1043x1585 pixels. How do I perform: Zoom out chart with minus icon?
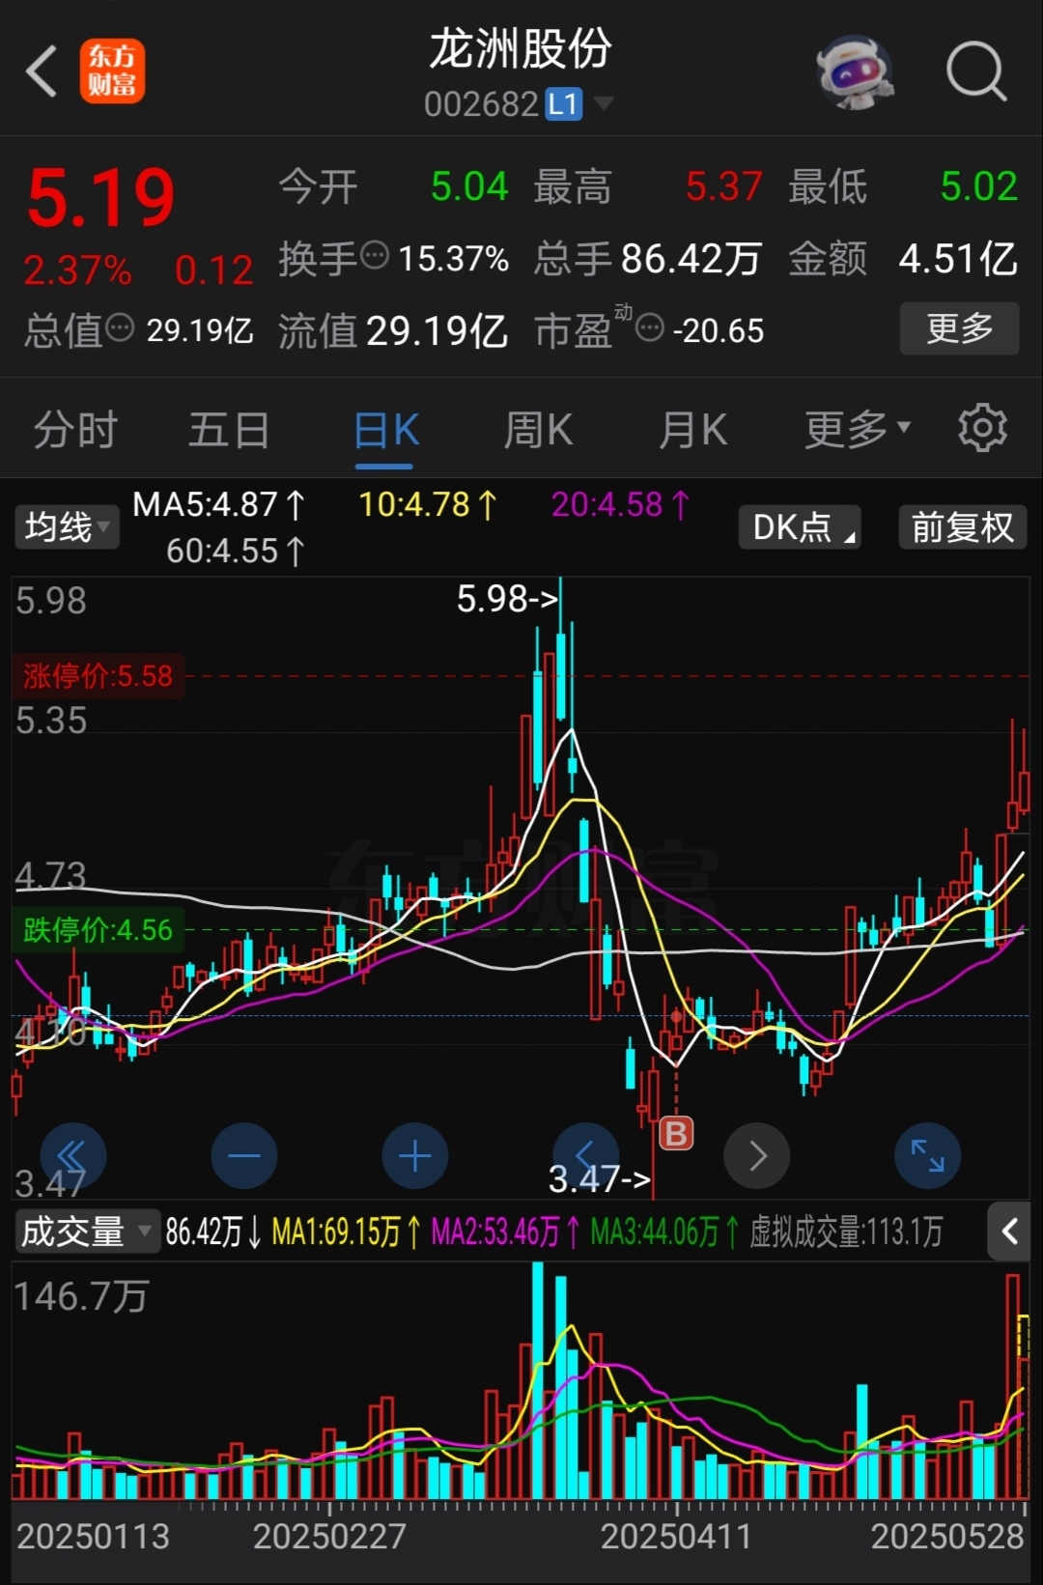pyautogui.click(x=243, y=1155)
